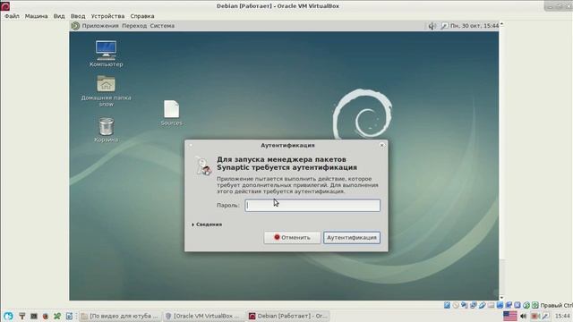Switch to Oracle VM VirtualBox taskbar window
Screen dimensions: 573x322
[202, 316]
